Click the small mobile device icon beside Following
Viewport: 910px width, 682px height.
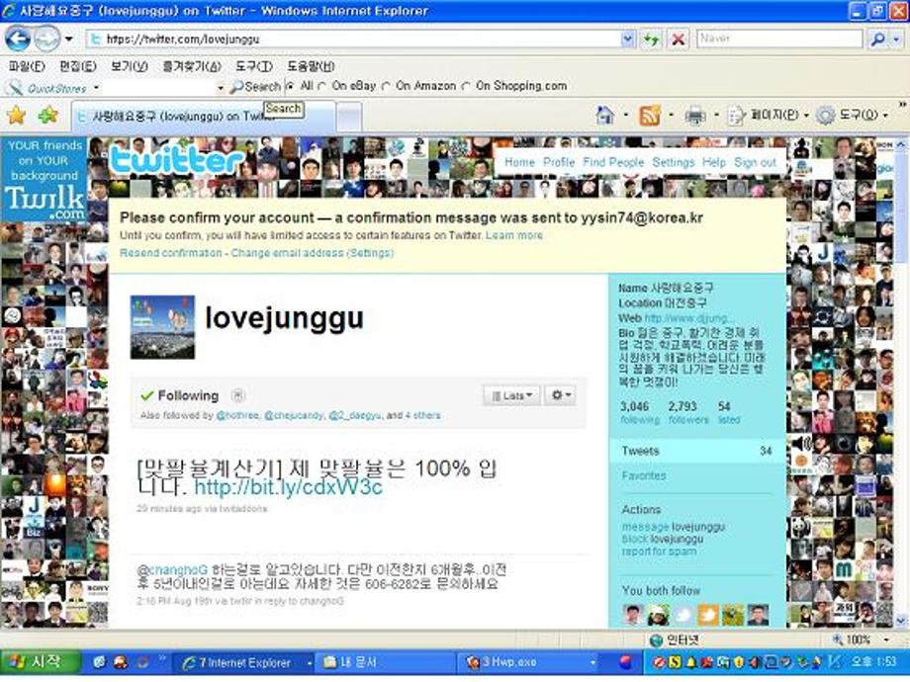237,395
